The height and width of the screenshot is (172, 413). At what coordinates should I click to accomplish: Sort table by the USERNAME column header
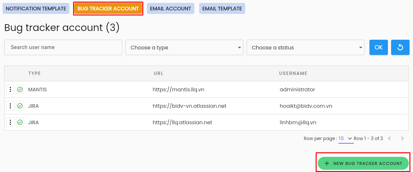293,73
